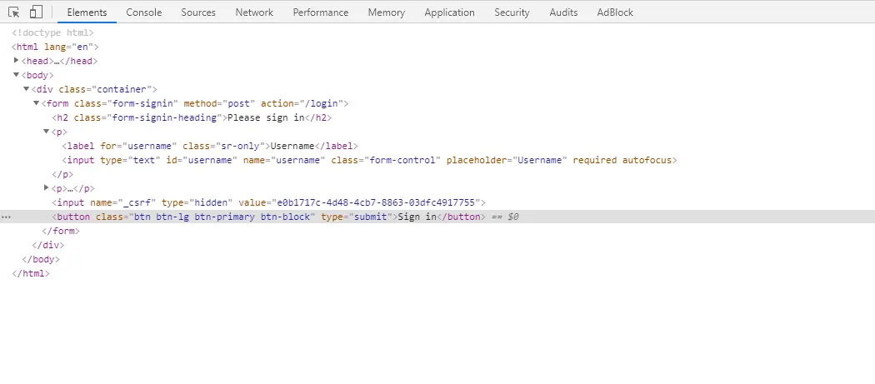Select the username input element row
The width and height of the screenshot is (875, 384).
click(369, 160)
